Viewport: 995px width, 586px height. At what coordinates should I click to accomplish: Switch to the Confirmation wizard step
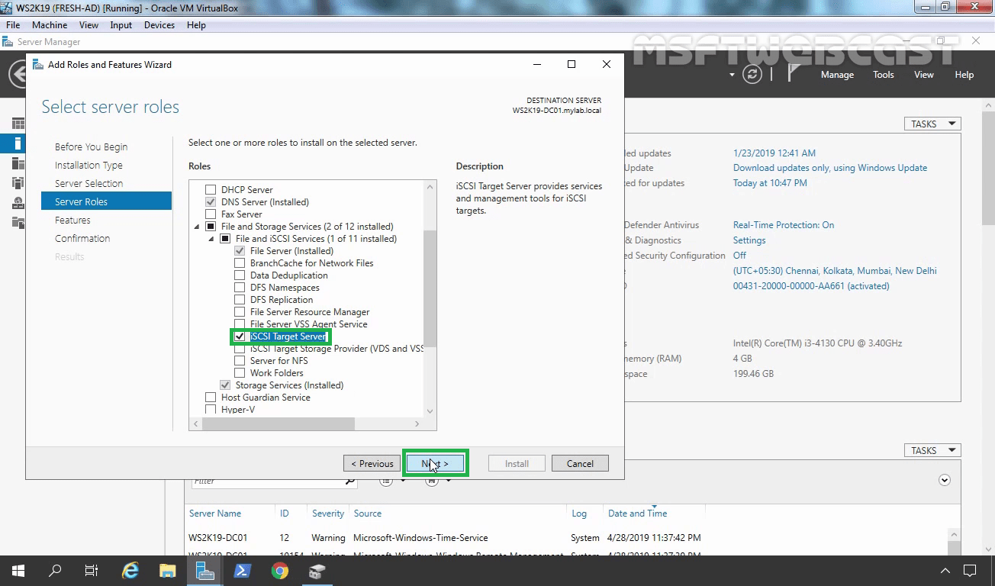tap(82, 238)
